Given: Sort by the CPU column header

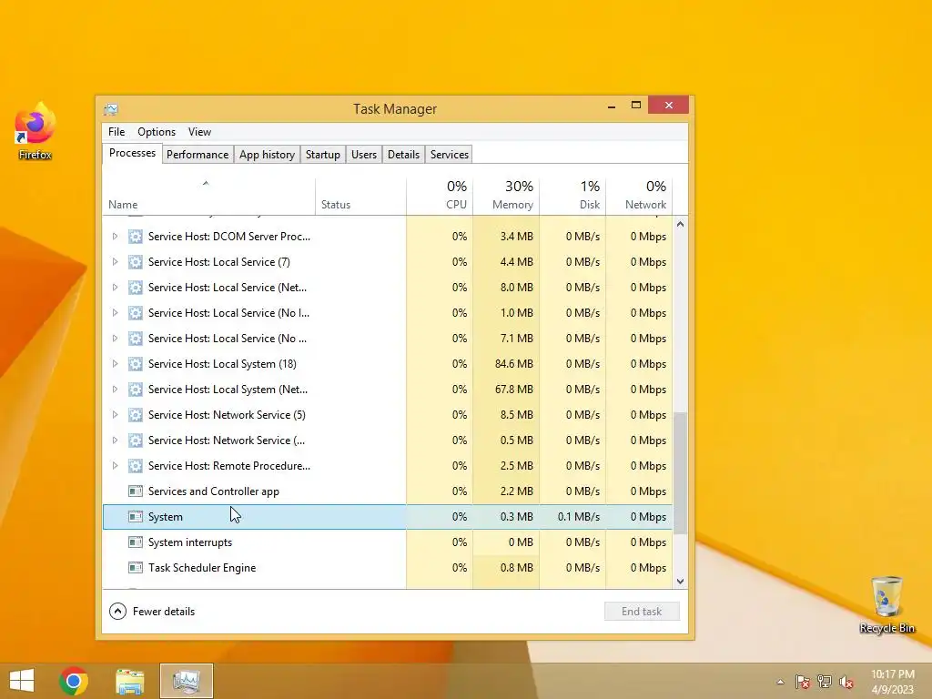Looking at the screenshot, I should tap(440, 197).
